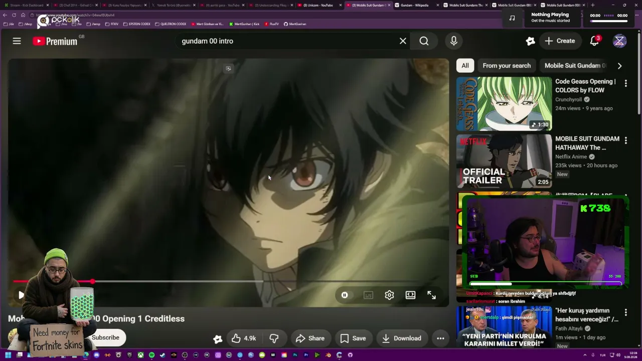Click the media widget music note icon
This screenshot has width=642, height=361.
point(512,18)
